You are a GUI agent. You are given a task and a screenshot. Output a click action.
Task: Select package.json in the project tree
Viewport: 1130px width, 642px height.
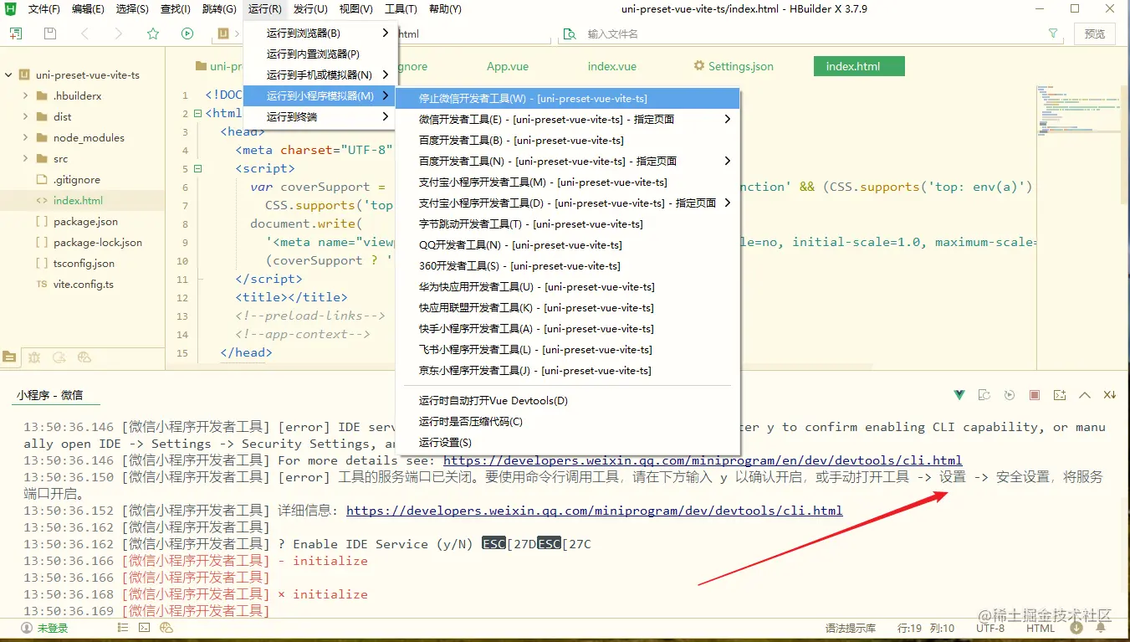pyautogui.click(x=85, y=222)
